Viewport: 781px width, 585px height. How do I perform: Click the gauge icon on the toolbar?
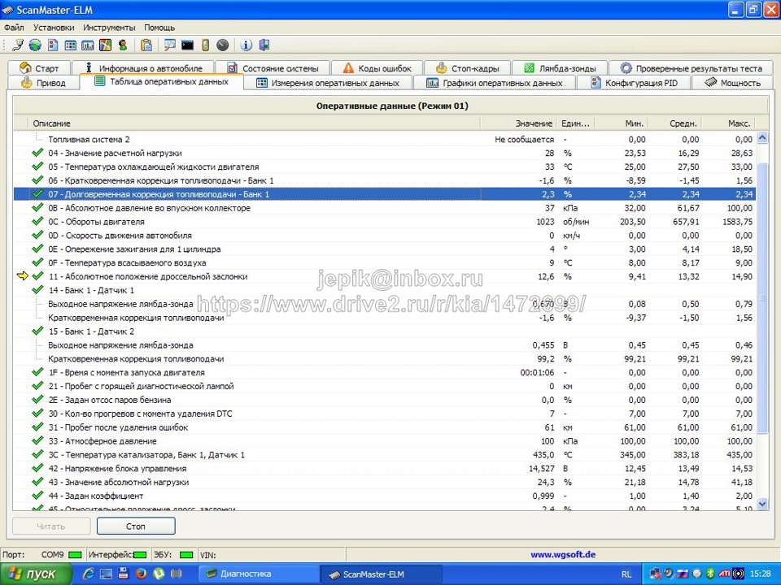click(x=220, y=45)
